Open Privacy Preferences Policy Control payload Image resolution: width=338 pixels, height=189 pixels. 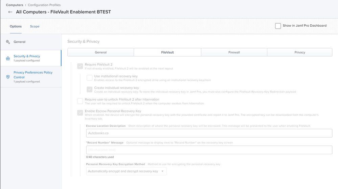(31, 77)
